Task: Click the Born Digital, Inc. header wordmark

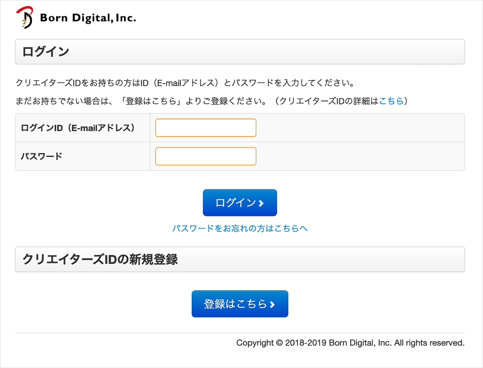Action: (x=88, y=18)
